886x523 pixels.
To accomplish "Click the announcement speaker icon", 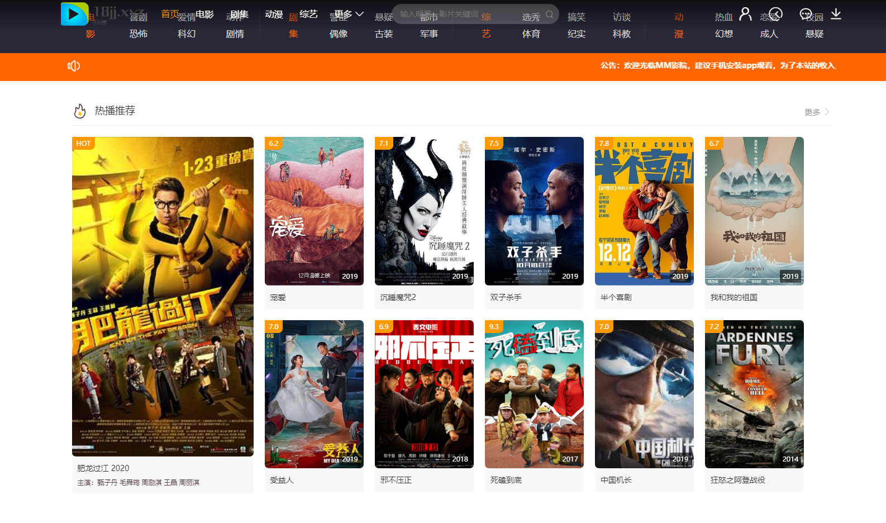I will 74,66.
